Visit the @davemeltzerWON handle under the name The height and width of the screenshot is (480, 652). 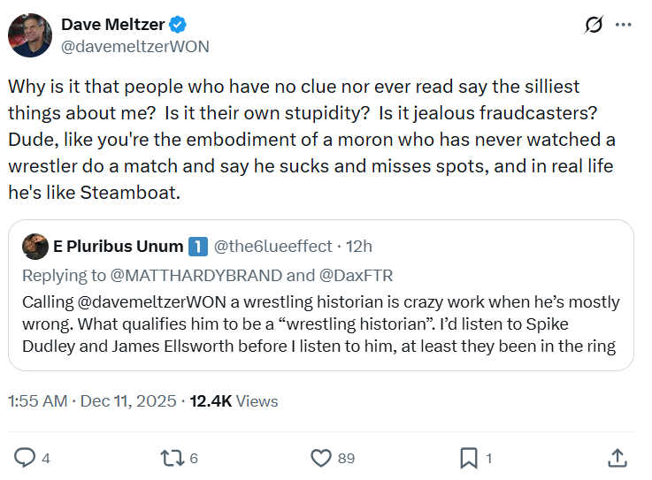coord(135,46)
